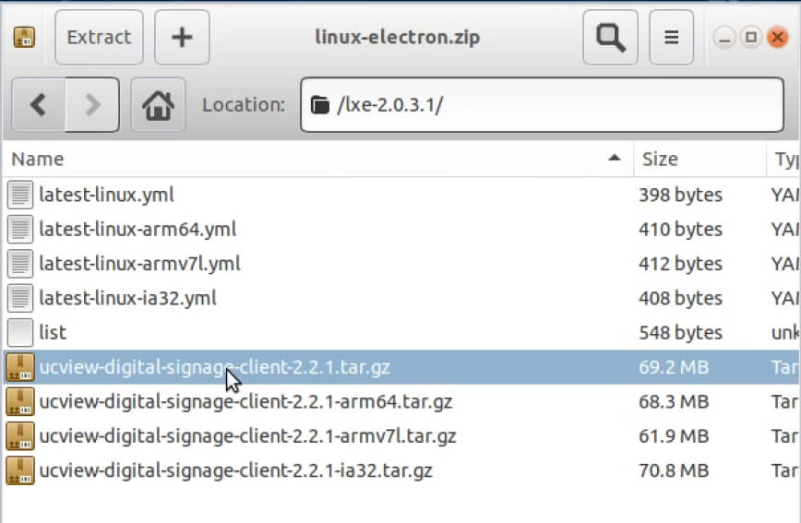Select latest-linux-arm64.yml file name
The width and height of the screenshot is (801, 523).
coord(137,230)
